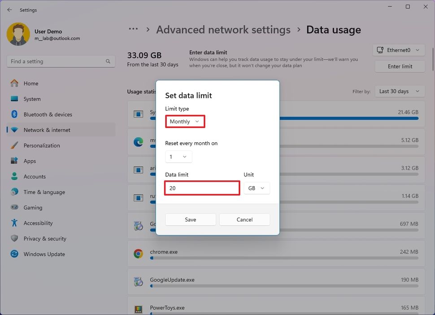The image size is (435, 315).
Task: Click the search icon in Find a setting
Action: coord(108,61)
